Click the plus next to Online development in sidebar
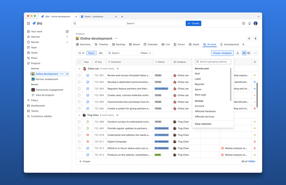The image size is (286, 185). click(x=67, y=74)
